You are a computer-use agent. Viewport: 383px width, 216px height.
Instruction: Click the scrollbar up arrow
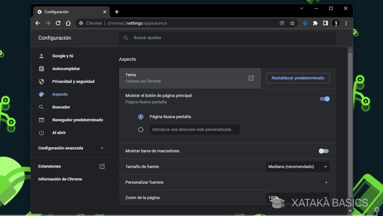click(350, 50)
